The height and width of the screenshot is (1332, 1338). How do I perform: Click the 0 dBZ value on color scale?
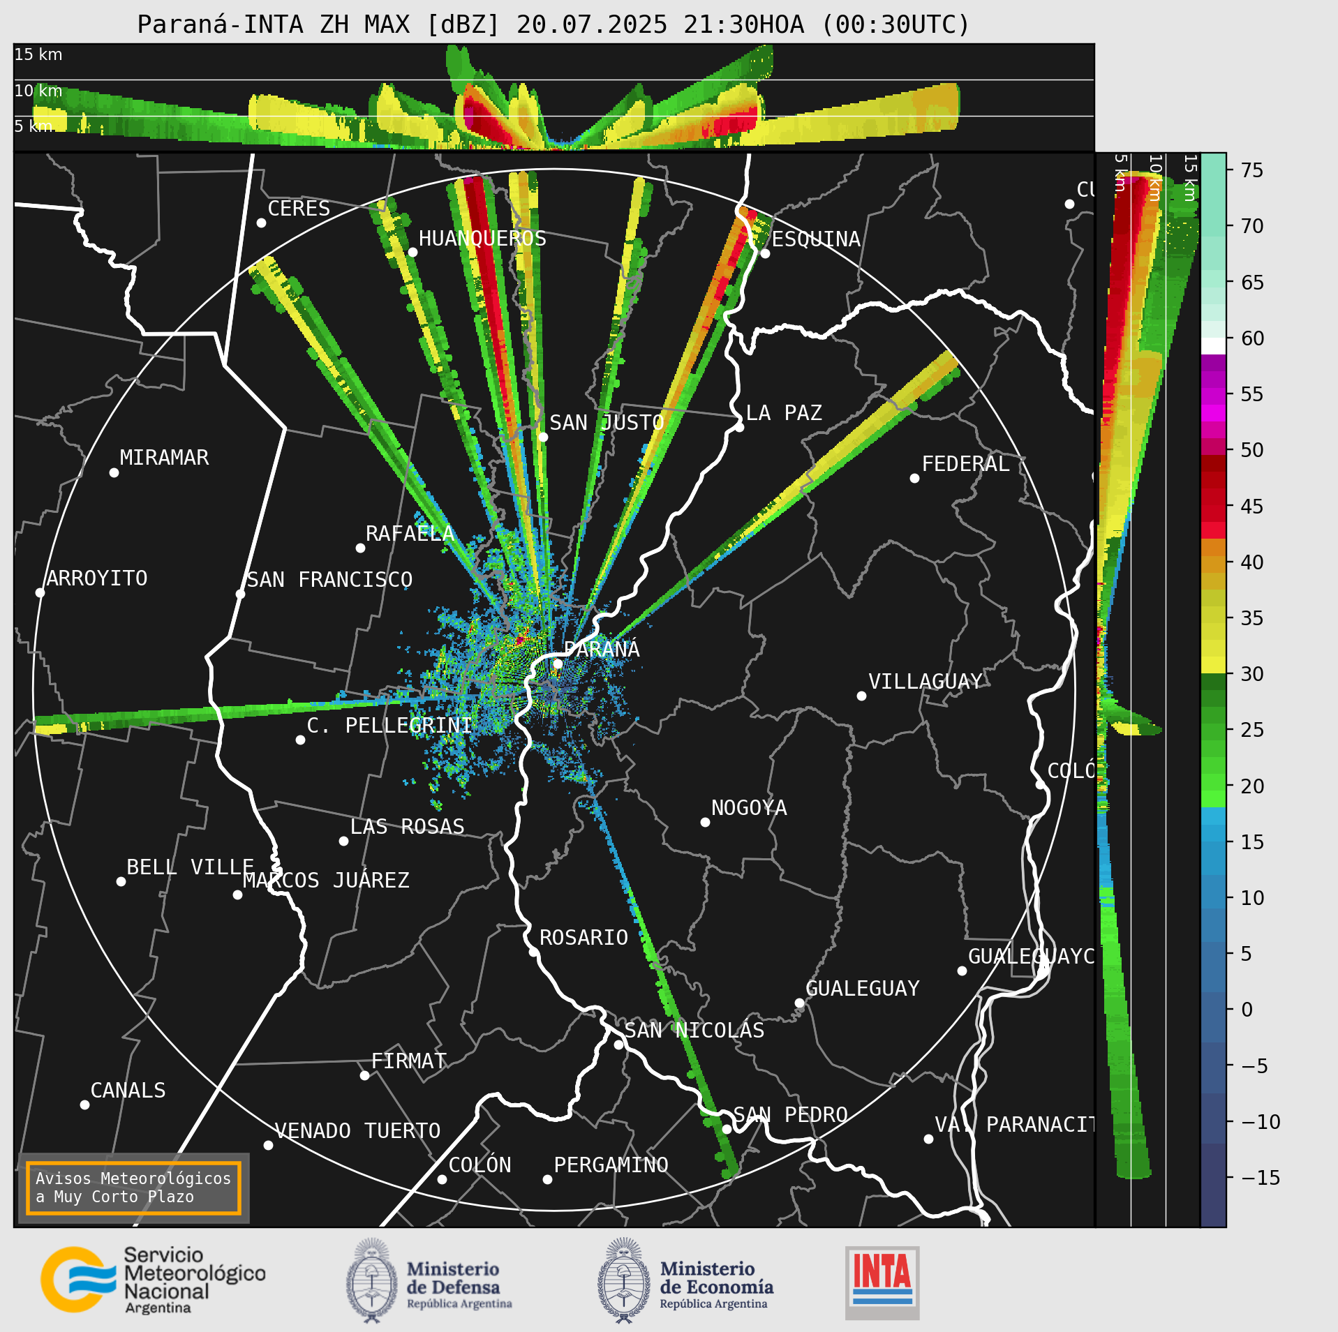1247,1010
